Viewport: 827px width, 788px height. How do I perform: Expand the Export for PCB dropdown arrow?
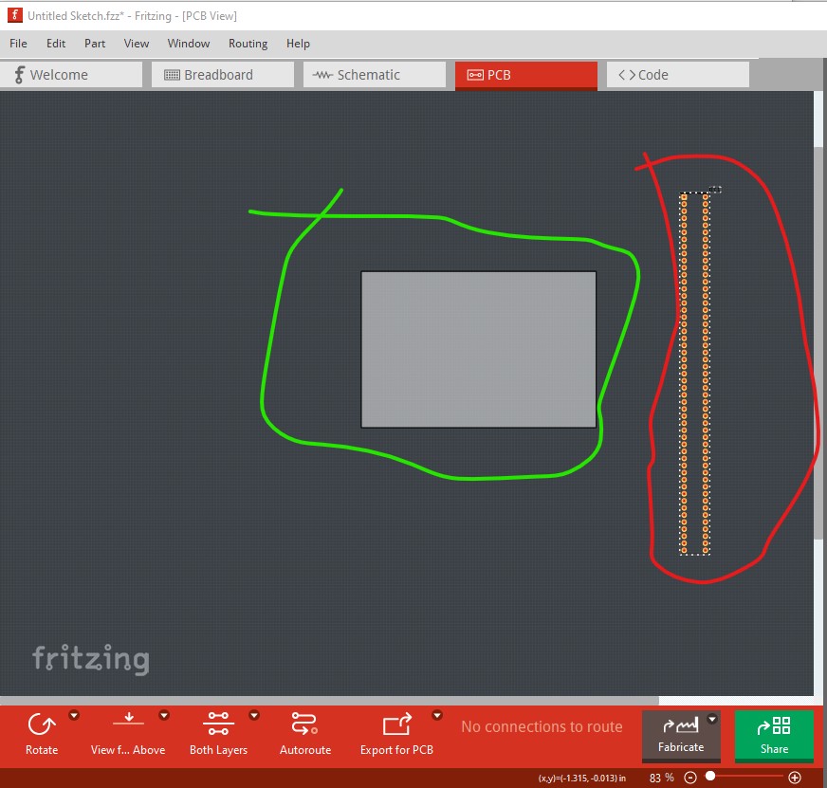[437, 716]
